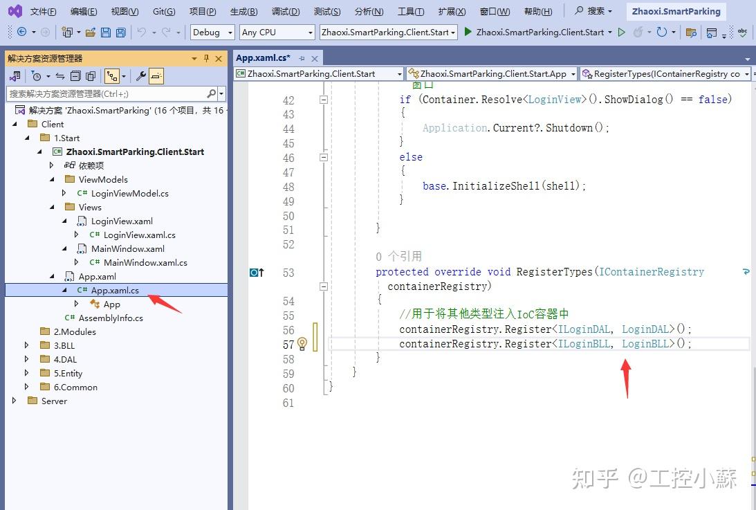This screenshot has width=756, height=510.
Task: Toggle the lightbulb indicator on line 57
Action: pyautogui.click(x=302, y=344)
